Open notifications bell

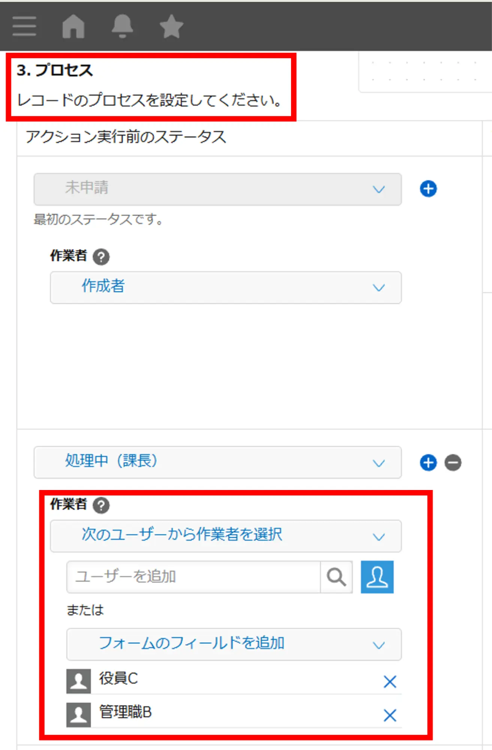[x=122, y=26]
